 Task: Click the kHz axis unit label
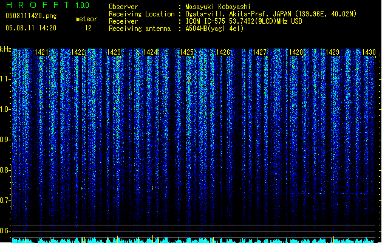[5, 49]
